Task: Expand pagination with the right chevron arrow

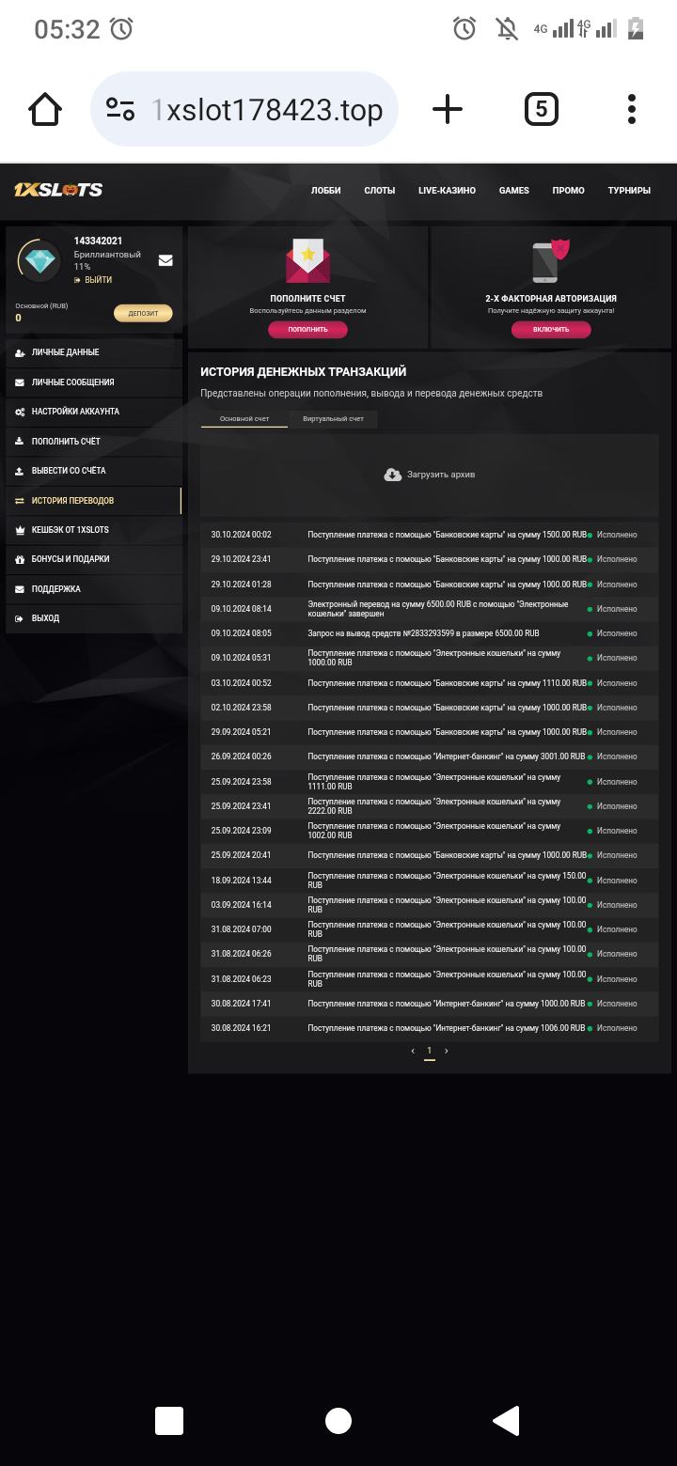Action: pos(447,1050)
